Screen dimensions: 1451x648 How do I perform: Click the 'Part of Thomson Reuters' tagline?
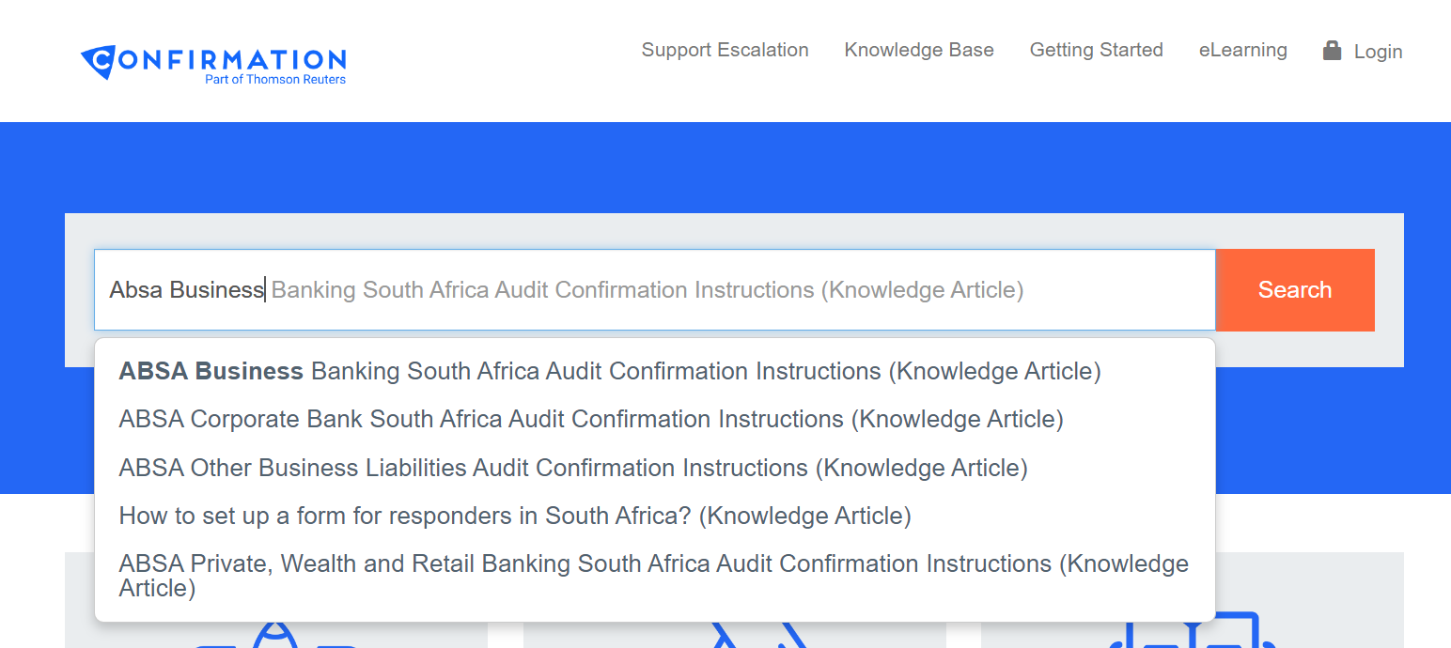click(x=275, y=80)
